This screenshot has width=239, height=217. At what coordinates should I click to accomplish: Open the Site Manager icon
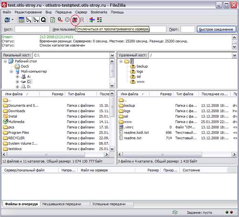[x=7, y=20]
